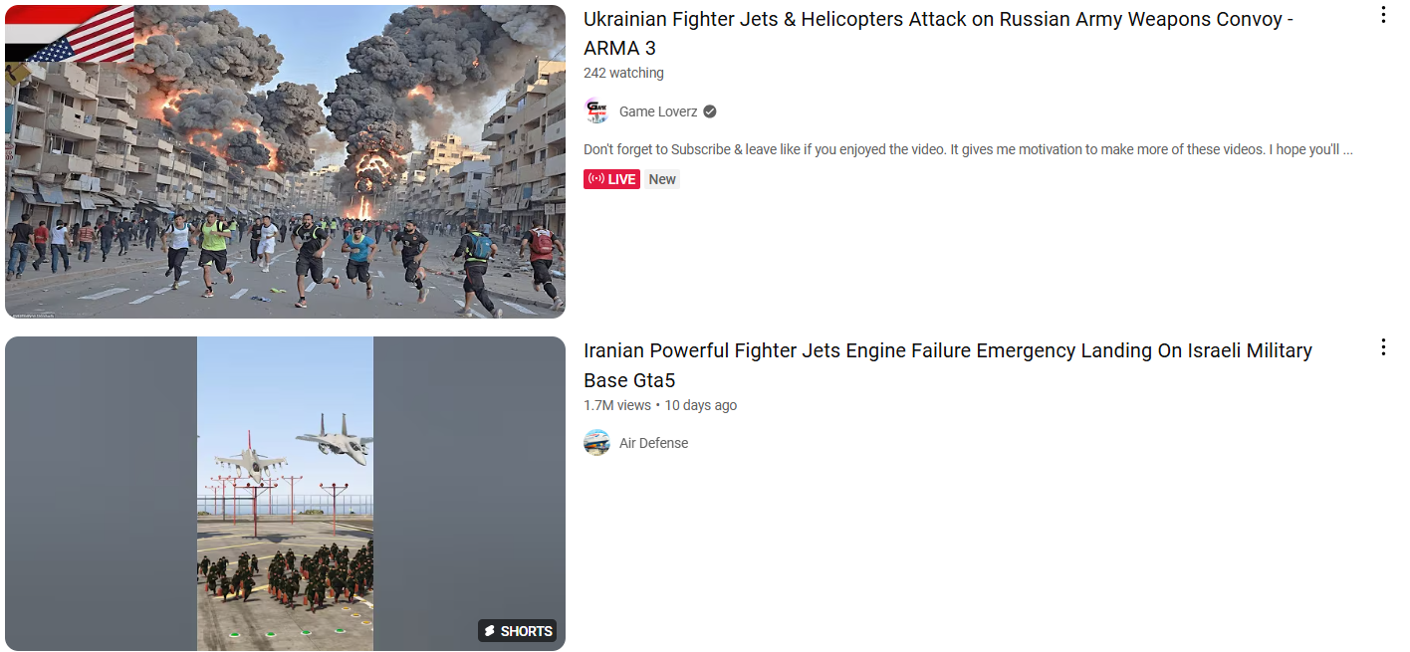Image resolution: width=1410 pixels, height=652 pixels.
Task: Click the 242 watching label
Action: pos(623,73)
